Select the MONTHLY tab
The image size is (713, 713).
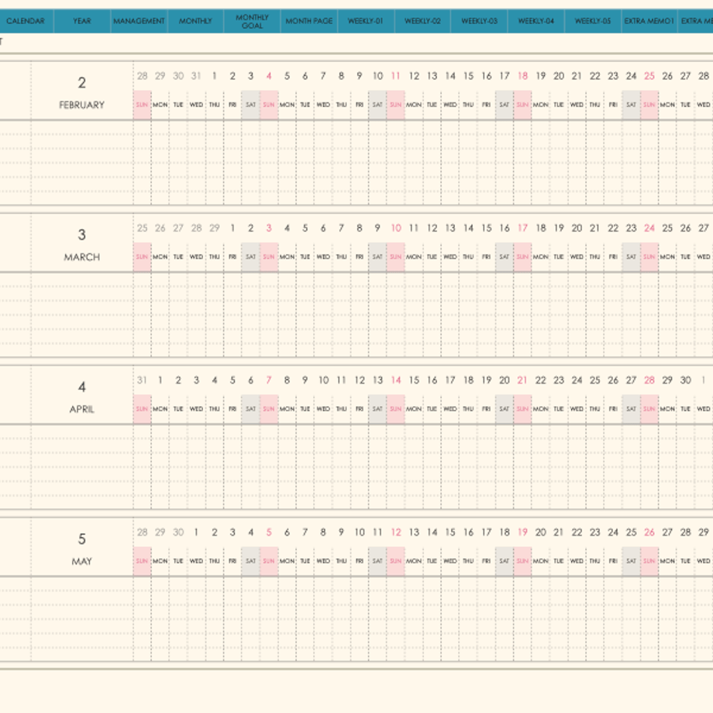click(195, 21)
